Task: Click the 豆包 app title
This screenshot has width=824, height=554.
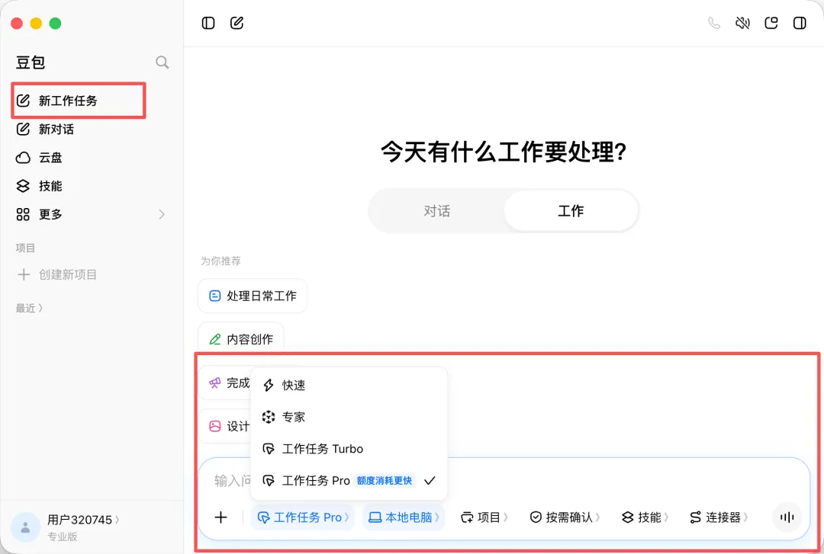Action: tap(31, 62)
